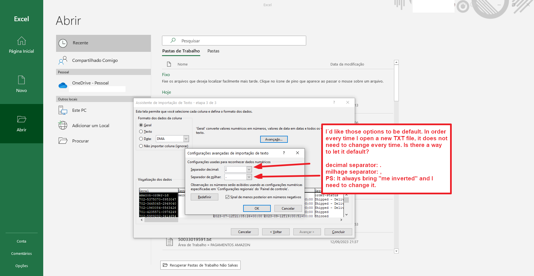Open OneDrive - Pessoal

(x=90, y=83)
